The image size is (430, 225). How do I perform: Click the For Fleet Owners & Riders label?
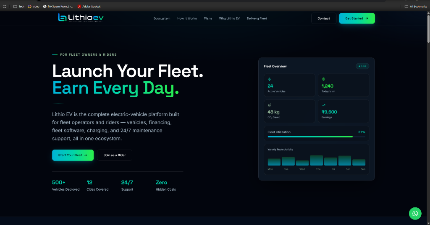[88, 55]
